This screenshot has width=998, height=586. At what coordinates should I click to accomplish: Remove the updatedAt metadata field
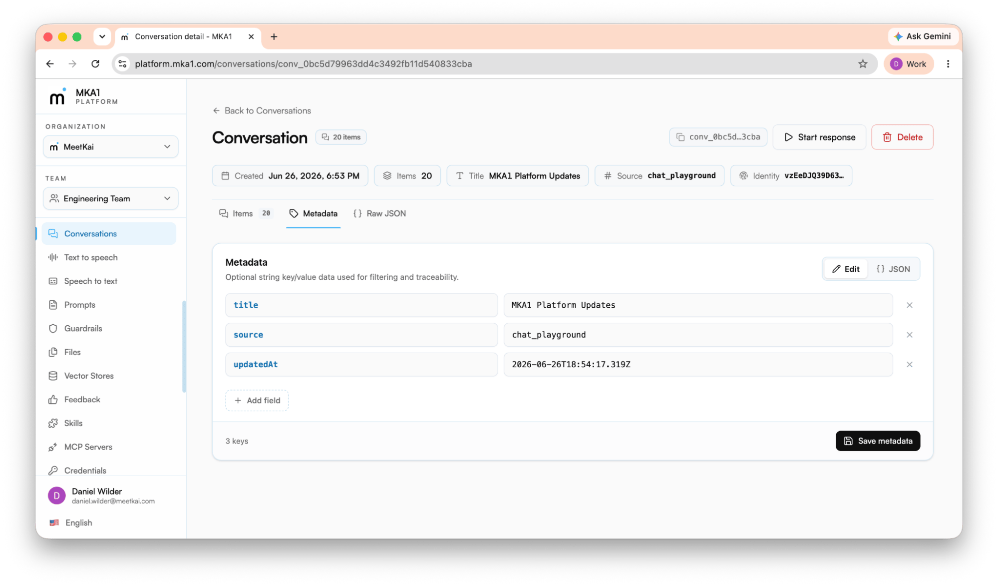point(910,365)
